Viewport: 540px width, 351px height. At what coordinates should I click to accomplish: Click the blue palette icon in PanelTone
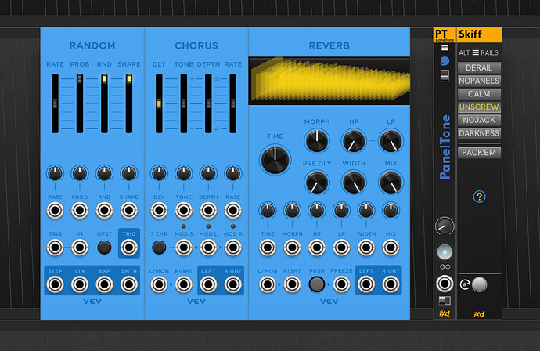coord(445,60)
